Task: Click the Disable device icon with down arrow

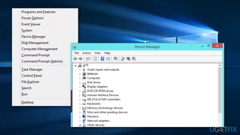Action: (134, 59)
